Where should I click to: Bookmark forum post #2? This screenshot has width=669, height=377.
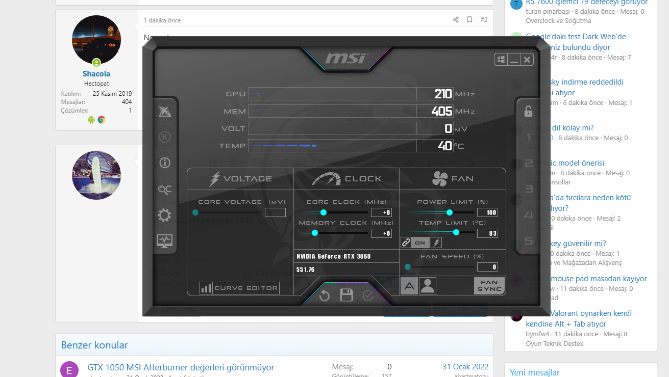[469, 20]
